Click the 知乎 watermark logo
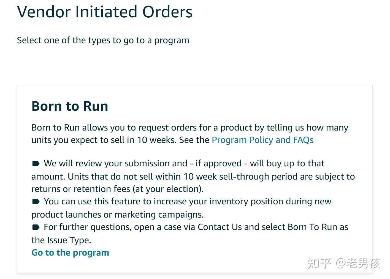Viewport: 390px width, 279px height. (319, 263)
